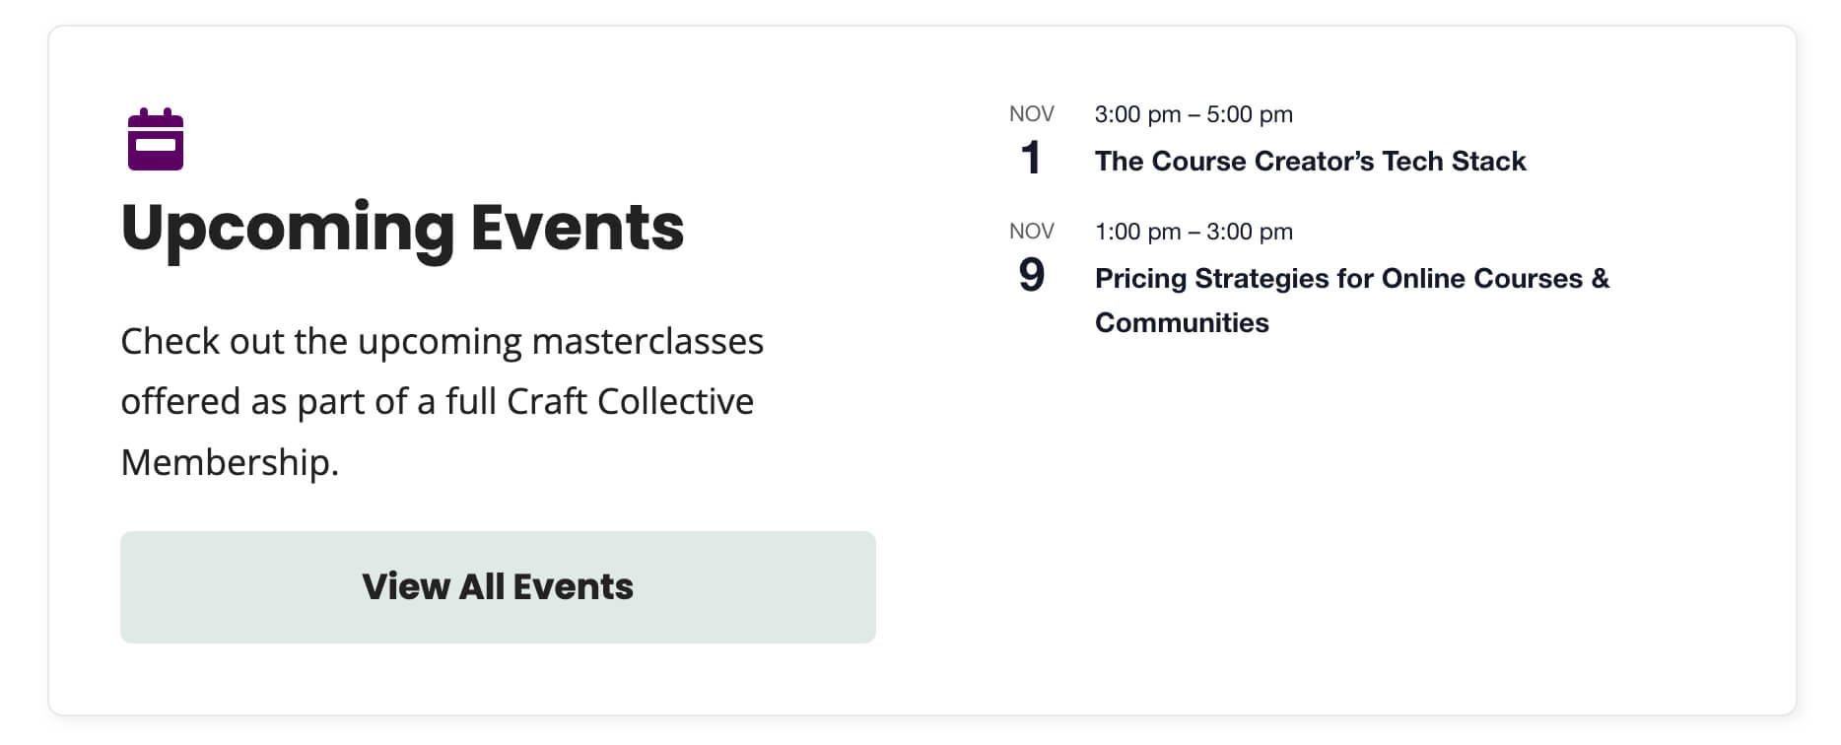This screenshot has width=1841, height=745.
Task: Click the NOV label of the second event
Action: 1031,231
